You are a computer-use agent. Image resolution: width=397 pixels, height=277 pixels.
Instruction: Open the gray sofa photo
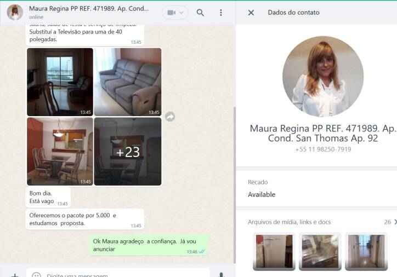pyautogui.click(x=128, y=82)
